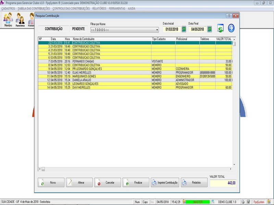
Task: Expand the Filtrar por Nome dropdown
Action: coord(157,30)
